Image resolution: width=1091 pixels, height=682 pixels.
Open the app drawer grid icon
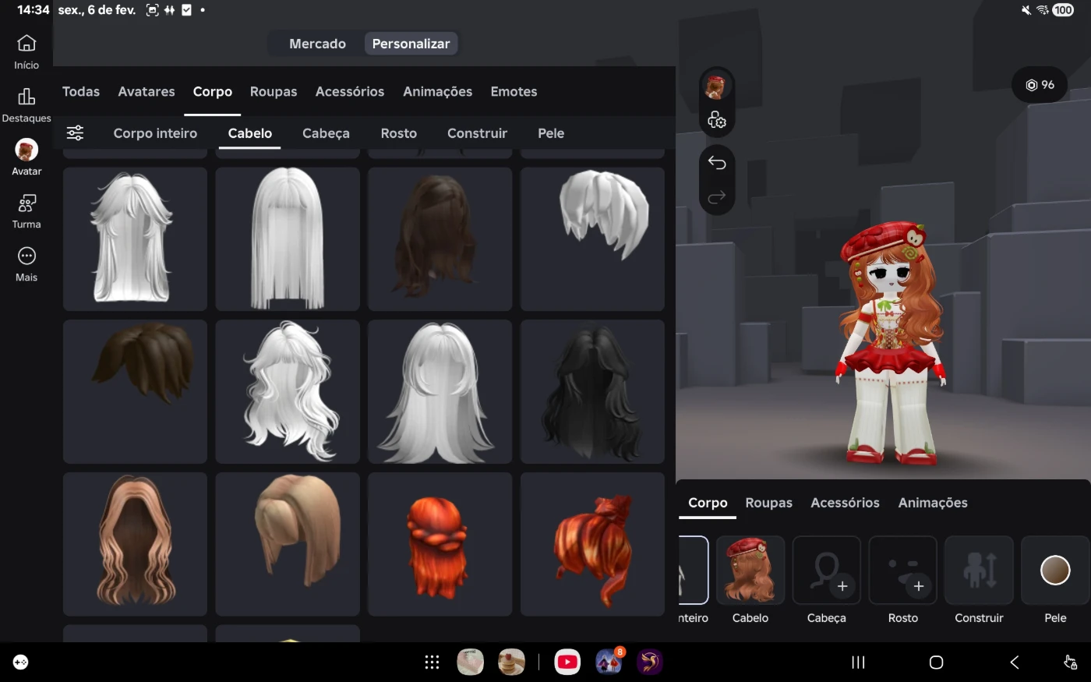432,663
